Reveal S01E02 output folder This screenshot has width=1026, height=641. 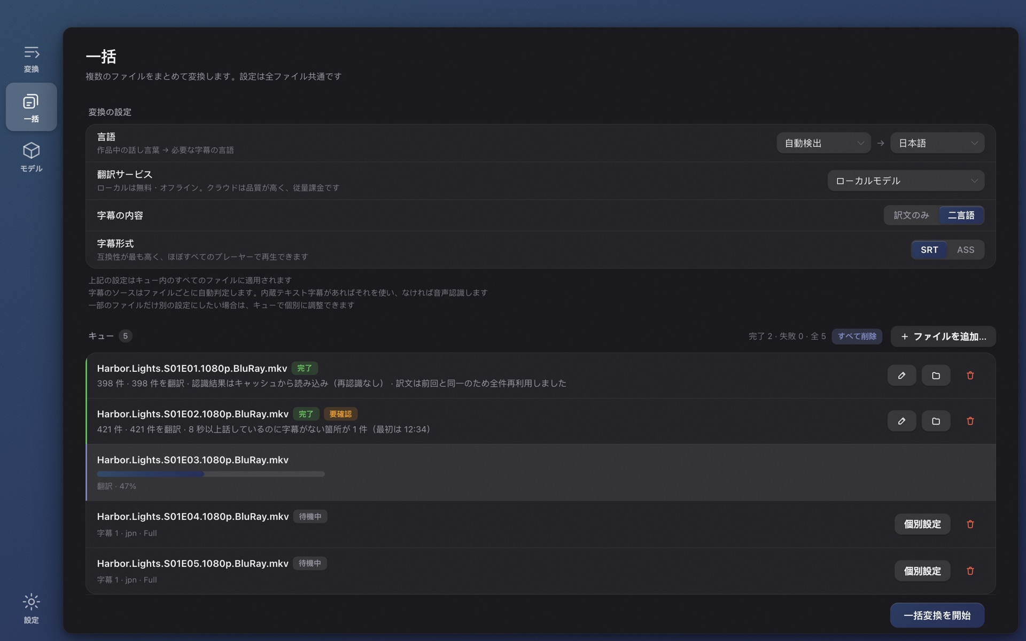[936, 421]
